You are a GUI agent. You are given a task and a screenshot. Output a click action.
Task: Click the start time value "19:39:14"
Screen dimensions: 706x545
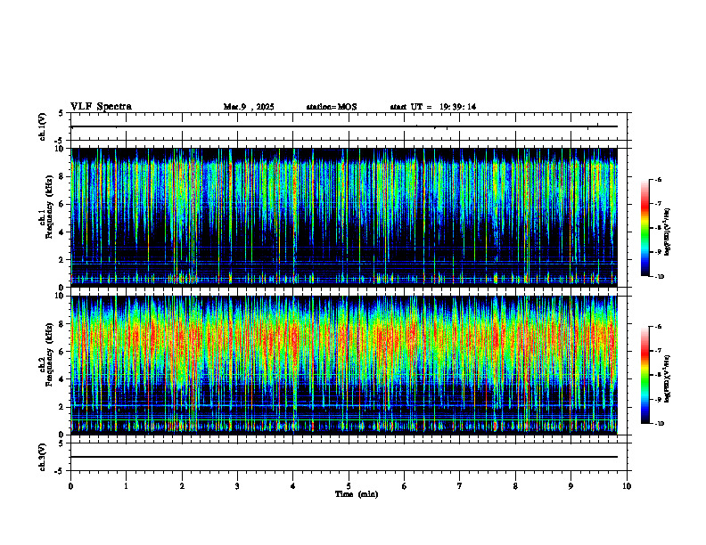click(458, 107)
